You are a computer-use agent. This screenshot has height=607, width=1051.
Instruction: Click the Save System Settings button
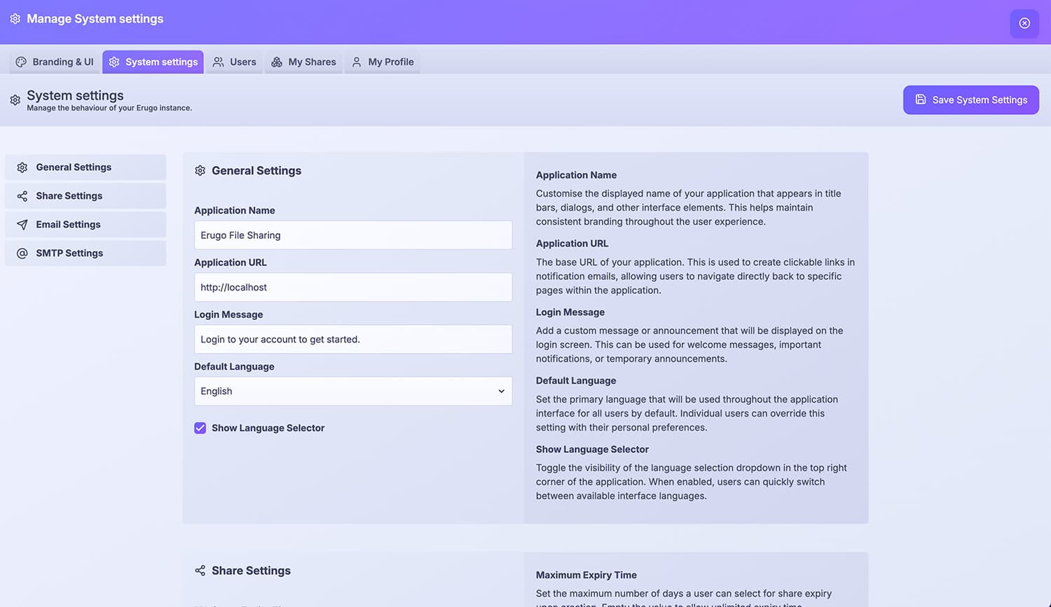click(971, 99)
